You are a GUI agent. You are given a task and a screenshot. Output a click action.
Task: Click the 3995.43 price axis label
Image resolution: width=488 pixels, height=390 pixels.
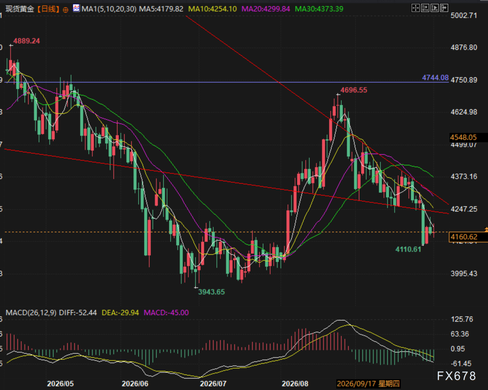464,274
